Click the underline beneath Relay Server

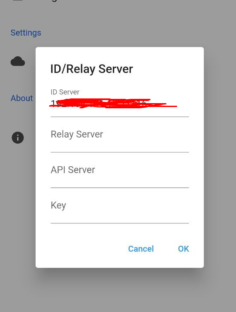tap(120, 152)
